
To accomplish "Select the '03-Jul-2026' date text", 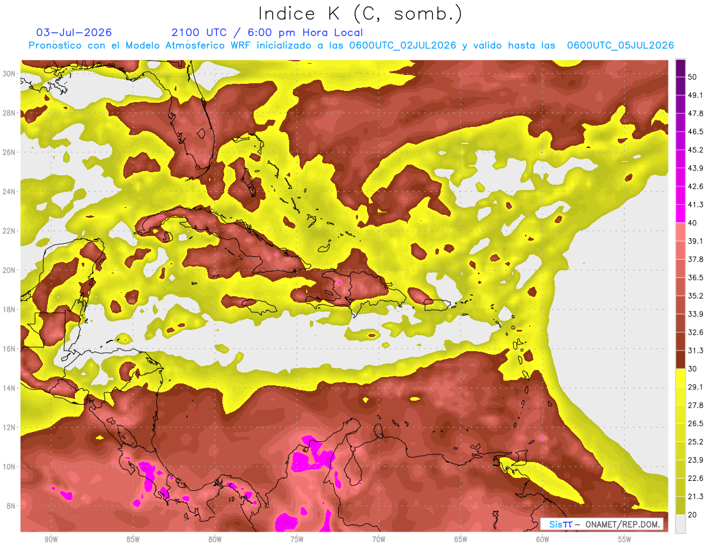I will pyautogui.click(x=74, y=32).
